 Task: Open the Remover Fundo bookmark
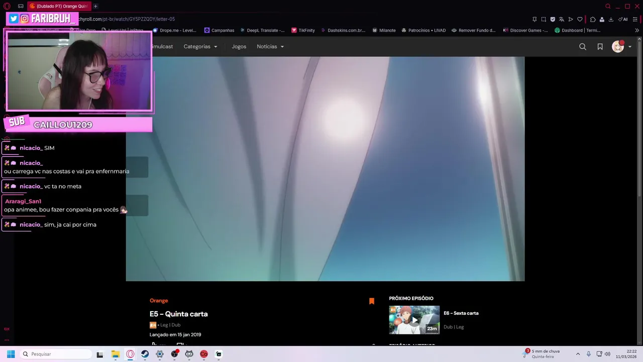[x=473, y=30]
